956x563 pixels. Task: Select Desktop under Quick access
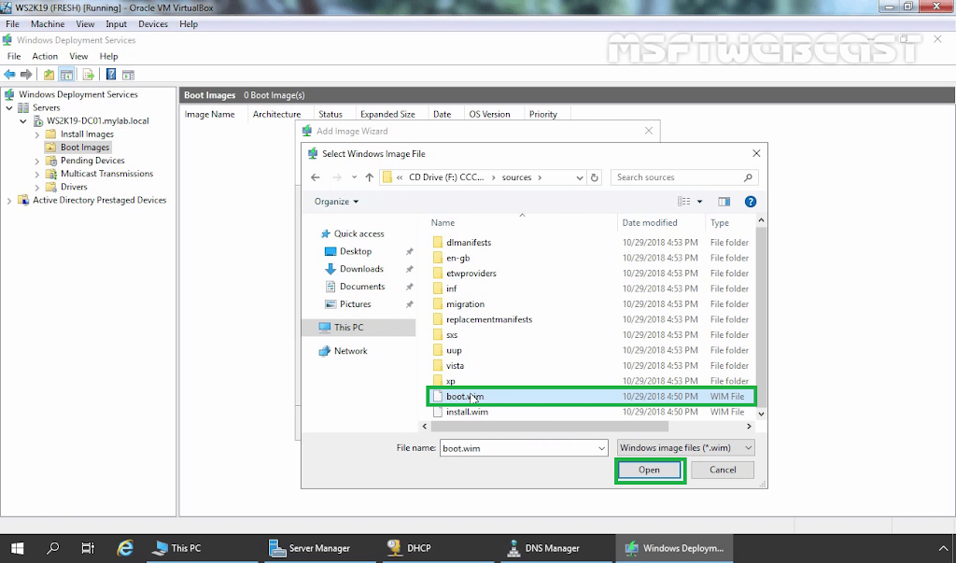[x=356, y=251]
